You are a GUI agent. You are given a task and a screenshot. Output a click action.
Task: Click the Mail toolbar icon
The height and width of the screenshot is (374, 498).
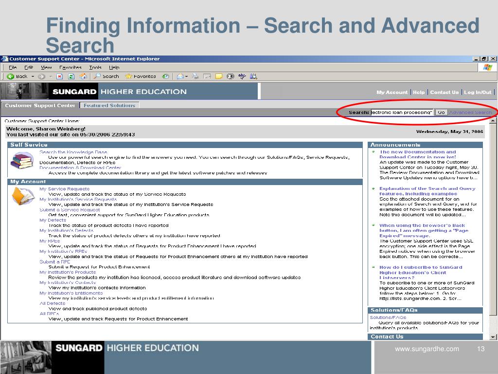click(180, 76)
